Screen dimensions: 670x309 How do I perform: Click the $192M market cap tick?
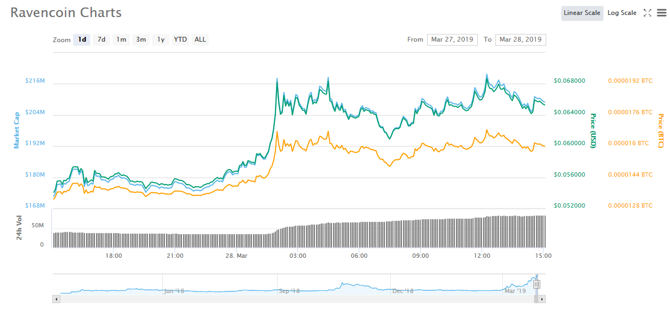pos(35,144)
